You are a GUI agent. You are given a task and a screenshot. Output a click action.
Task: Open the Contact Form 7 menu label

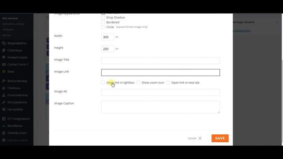[18, 64]
